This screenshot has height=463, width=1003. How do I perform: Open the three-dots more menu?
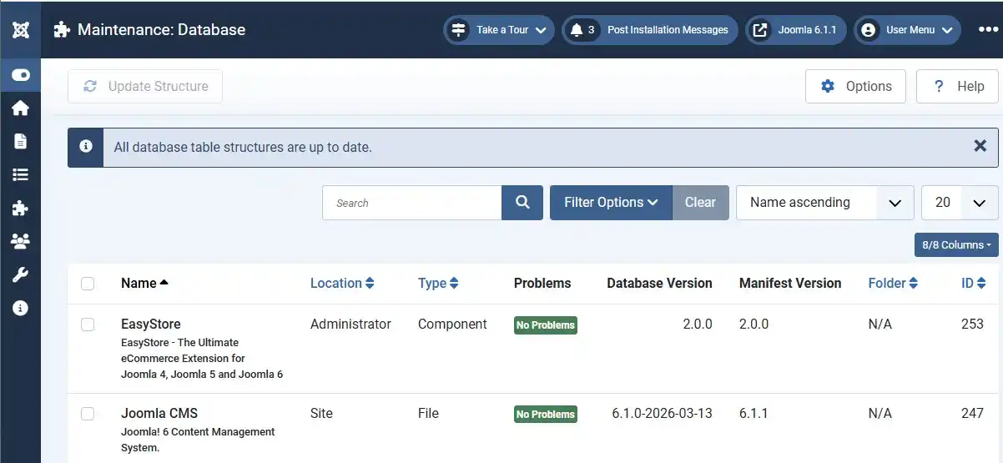pyautogui.click(x=987, y=30)
